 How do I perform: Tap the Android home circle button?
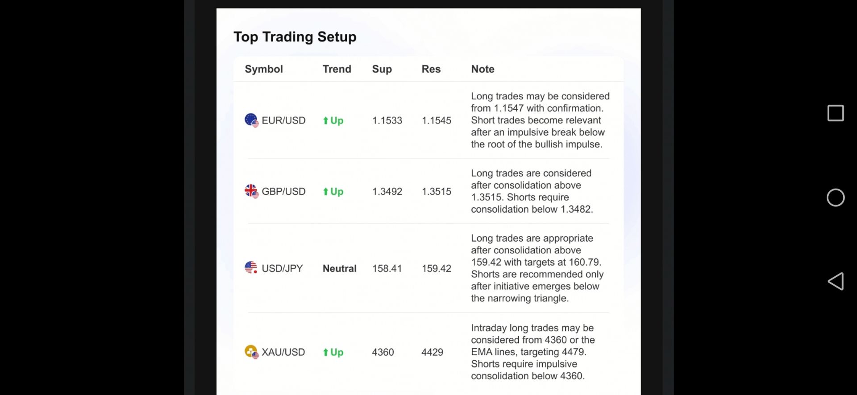point(836,197)
